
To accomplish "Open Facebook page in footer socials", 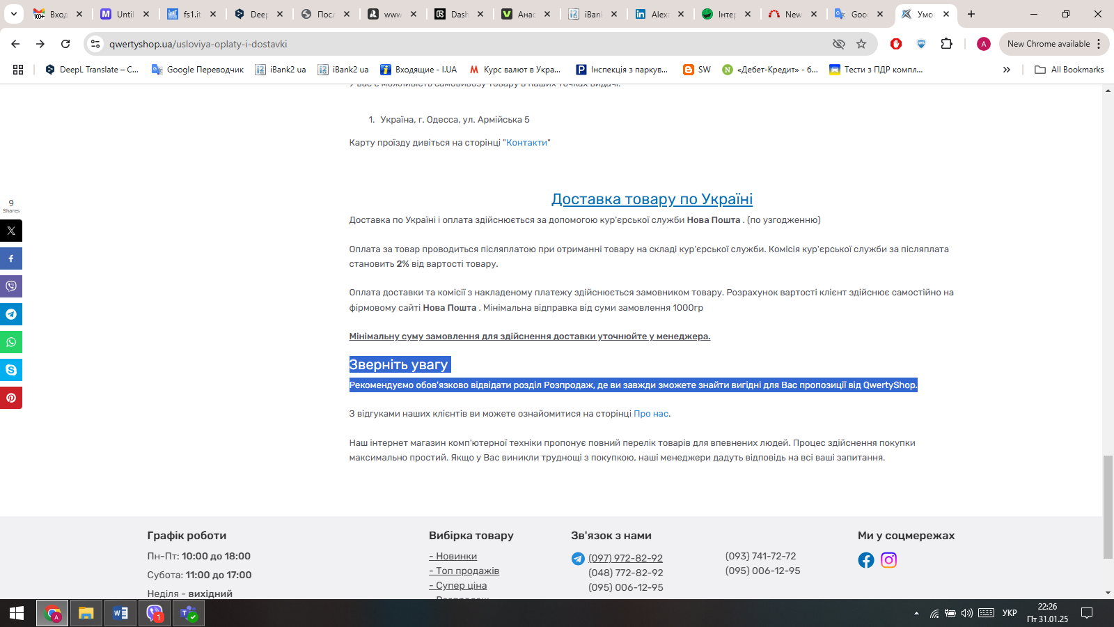I will click(865, 560).
